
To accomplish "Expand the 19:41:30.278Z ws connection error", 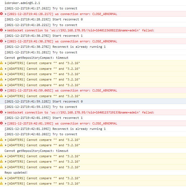I will 6,41.
